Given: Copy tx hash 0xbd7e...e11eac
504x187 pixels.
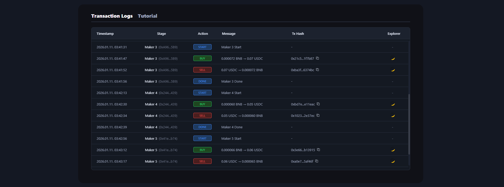Looking at the screenshot, I should [x=318, y=104].
